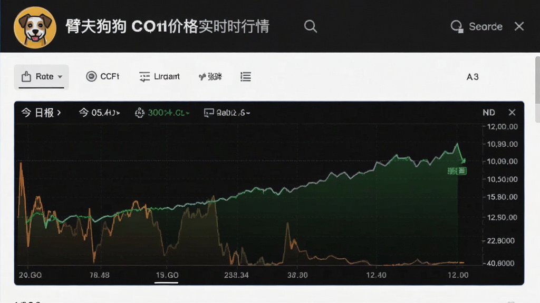Open the Rab monitor dropdown
This screenshot has height=303, width=540.
pos(227,113)
